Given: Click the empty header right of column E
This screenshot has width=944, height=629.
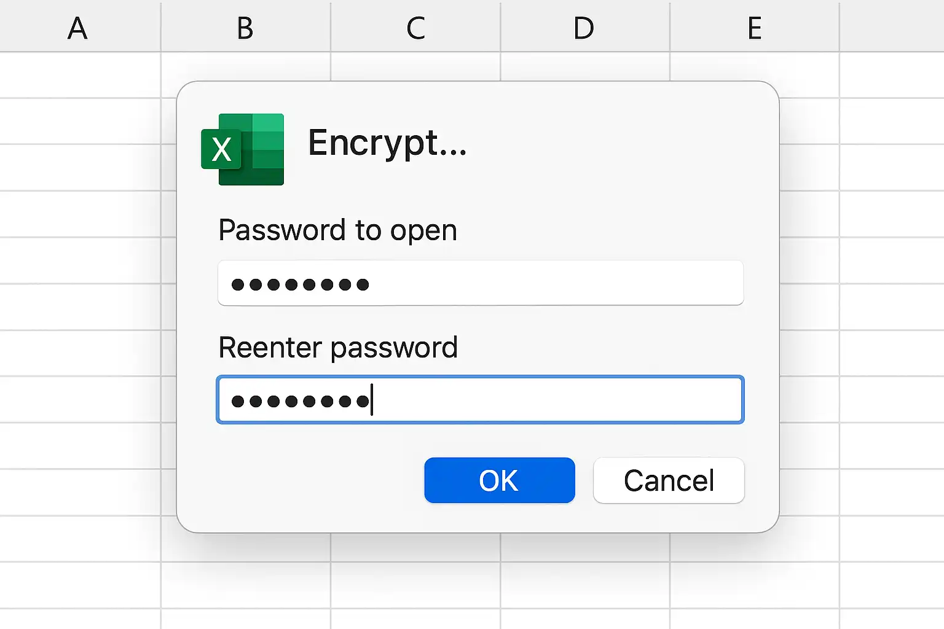Looking at the screenshot, I should tap(892, 26).
